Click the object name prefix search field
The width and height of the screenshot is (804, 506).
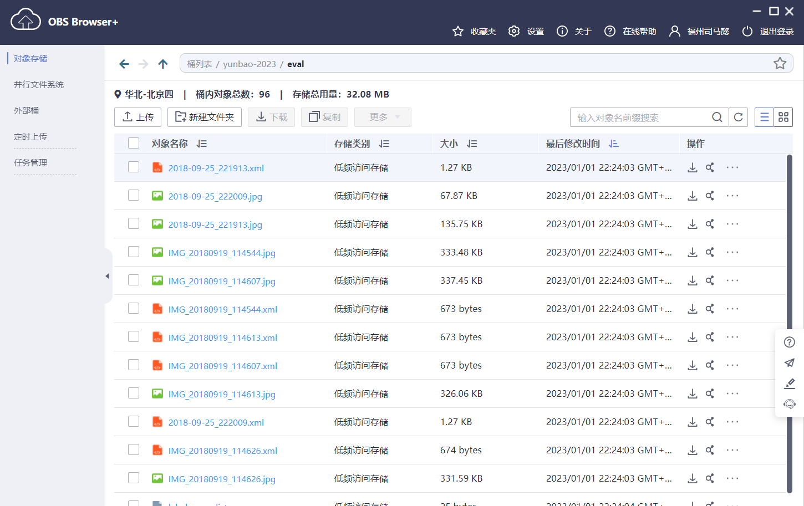point(638,117)
